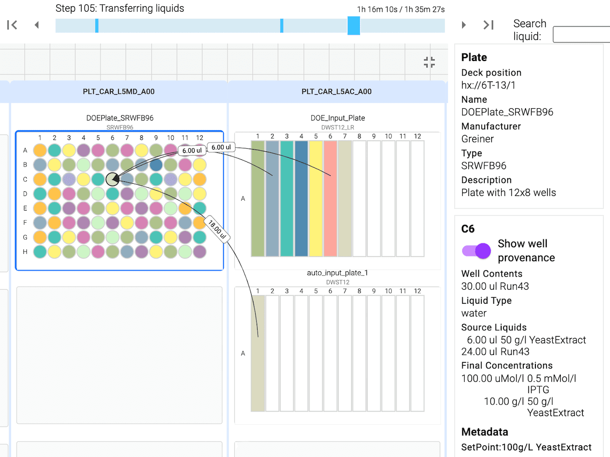Click the PLT_CAR_L5MD_A00 carrier header
The width and height of the screenshot is (610, 457).
(x=119, y=92)
